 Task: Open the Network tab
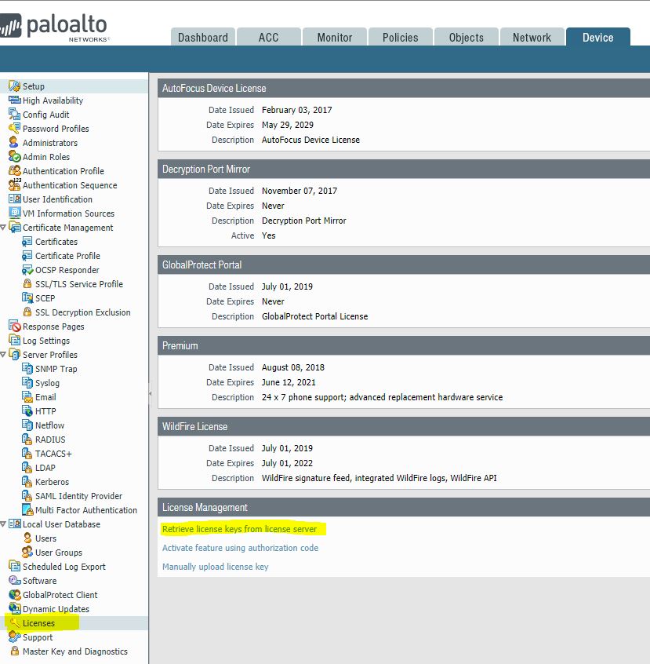click(x=532, y=37)
